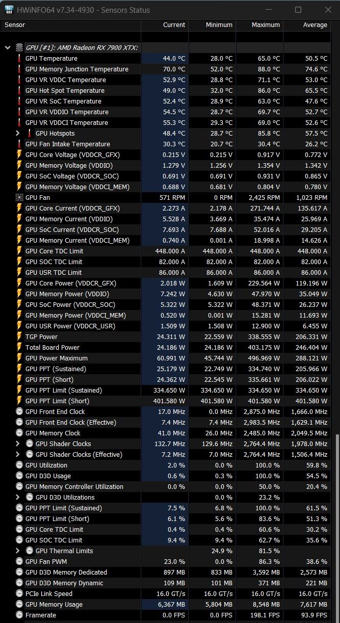Screen dimensions: 340x623
Task: Click GPU Fan current value 571 RPM
Action: (171, 197)
